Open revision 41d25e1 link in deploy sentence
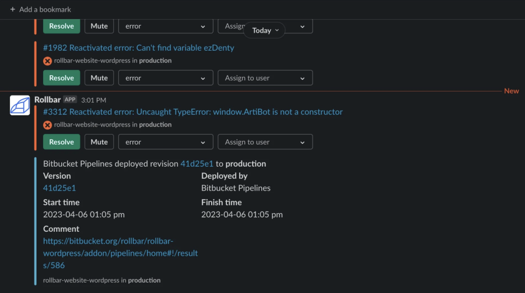 197,164
